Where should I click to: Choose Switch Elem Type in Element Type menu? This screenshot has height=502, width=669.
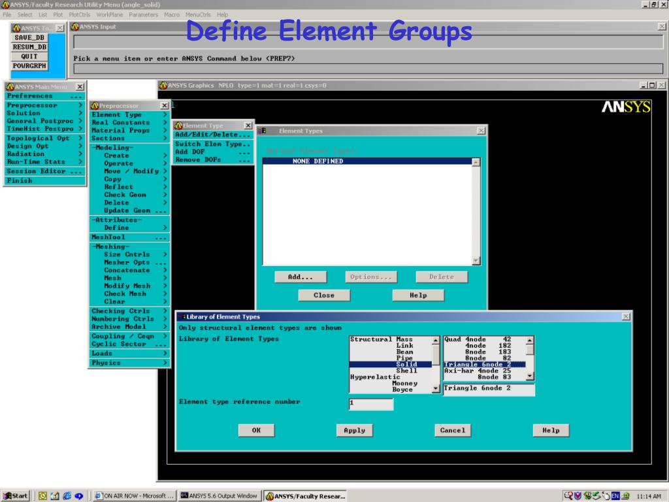212,144
